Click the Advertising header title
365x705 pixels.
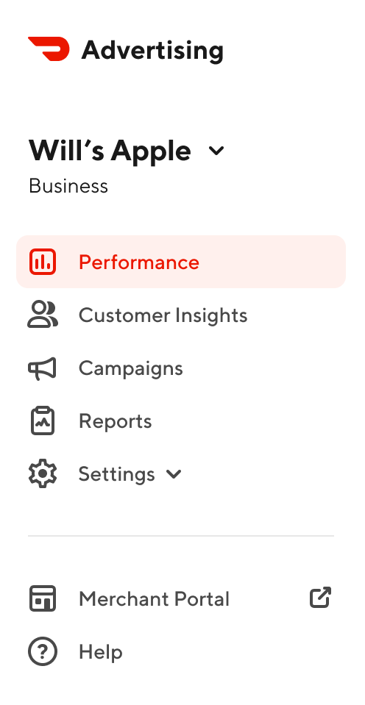[152, 50]
